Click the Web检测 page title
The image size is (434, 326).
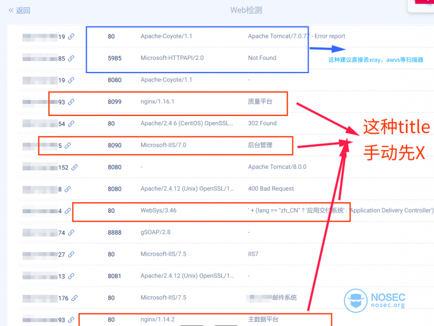point(246,10)
